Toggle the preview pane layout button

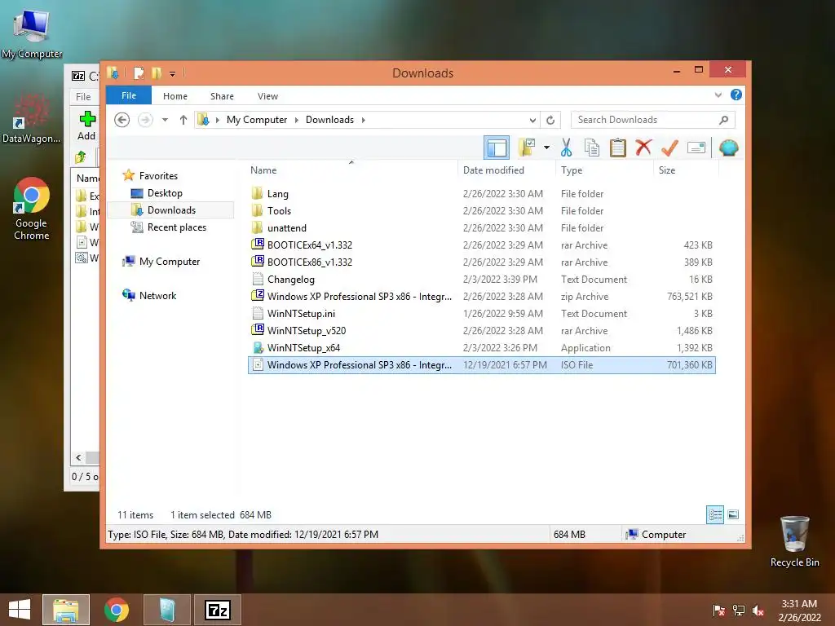[x=497, y=148]
